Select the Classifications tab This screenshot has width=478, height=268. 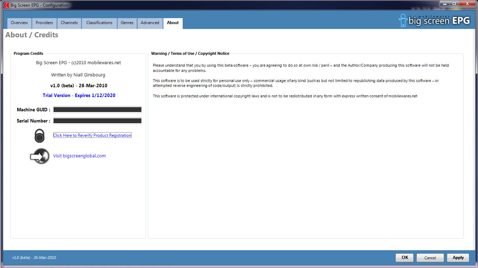coord(99,23)
